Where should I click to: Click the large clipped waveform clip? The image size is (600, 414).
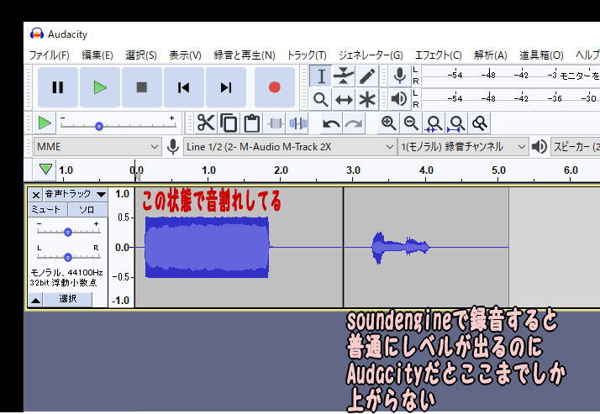(x=207, y=247)
